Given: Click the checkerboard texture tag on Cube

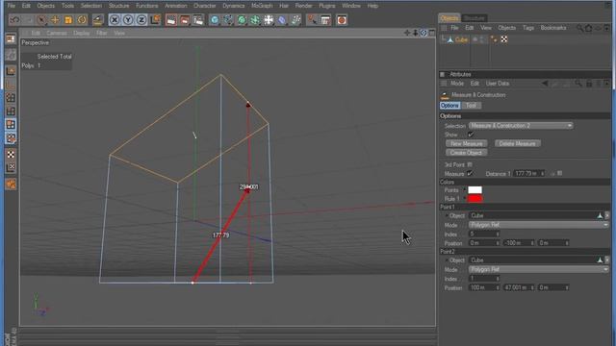Looking at the screenshot, I should pyautogui.click(x=504, y=39).
